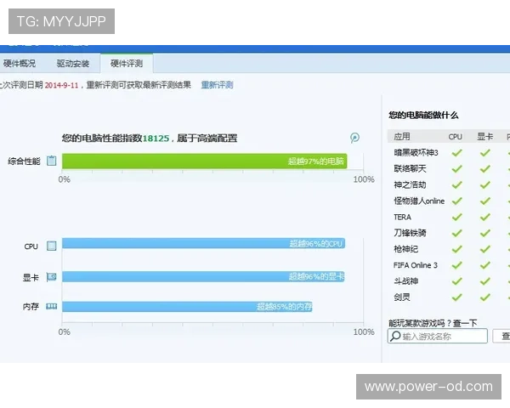Click the CPU column header
This screenshot has width=510, height=408.
point(456,137)
